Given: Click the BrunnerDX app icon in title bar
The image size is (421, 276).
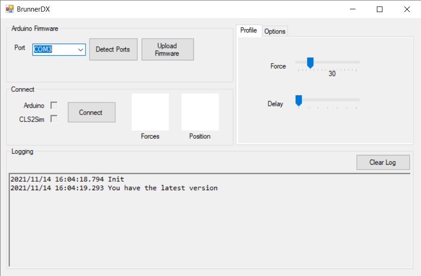Looking at the screenshot, I should coord(9,9).
